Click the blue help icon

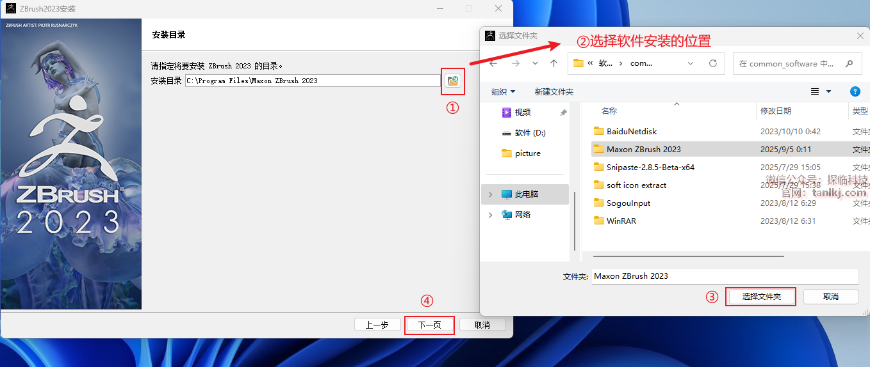coord(855,92)
